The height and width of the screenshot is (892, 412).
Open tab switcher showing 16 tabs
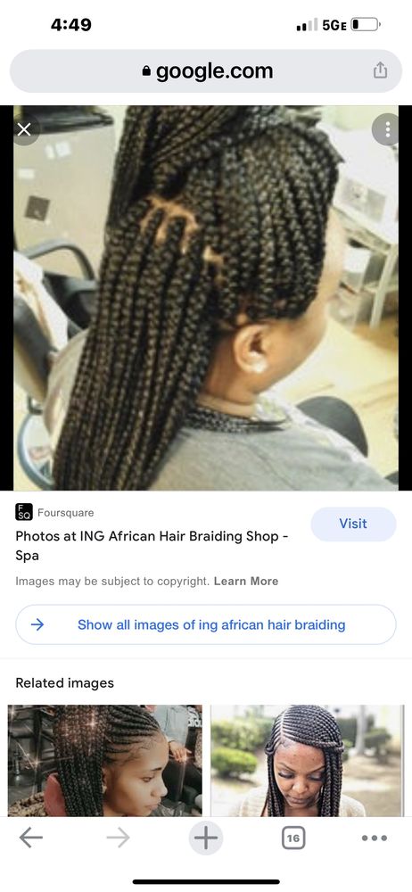(293, 838)
